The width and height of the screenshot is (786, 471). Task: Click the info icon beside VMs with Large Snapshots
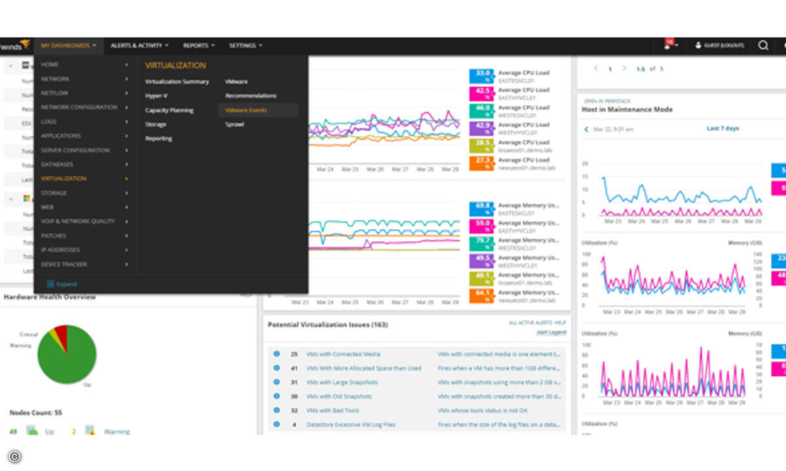tap(276, 382)
